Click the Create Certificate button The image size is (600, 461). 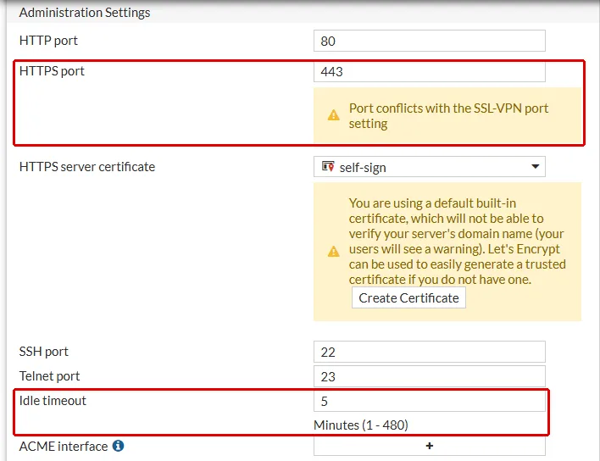click(408, 297)
